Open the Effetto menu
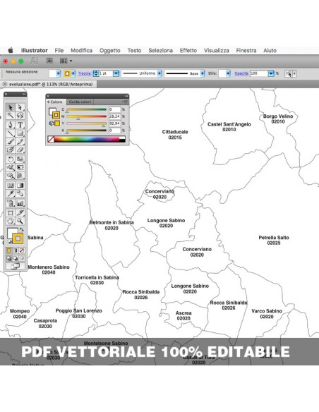The image size is (319, 412). pos(188,51)
